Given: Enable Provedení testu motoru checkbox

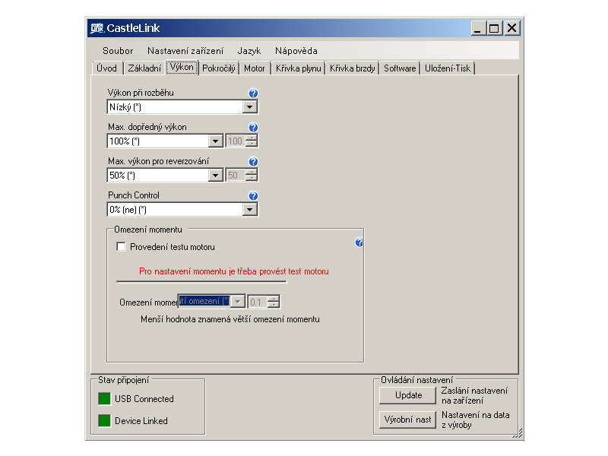Looking at the screenshot, I should [121, 247].
